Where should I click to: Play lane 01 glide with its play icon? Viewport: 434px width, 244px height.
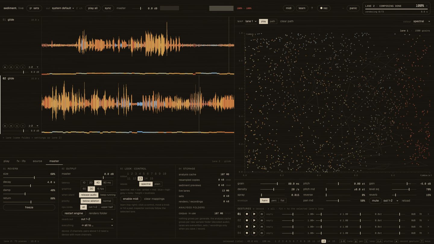[x=5, y=67]
